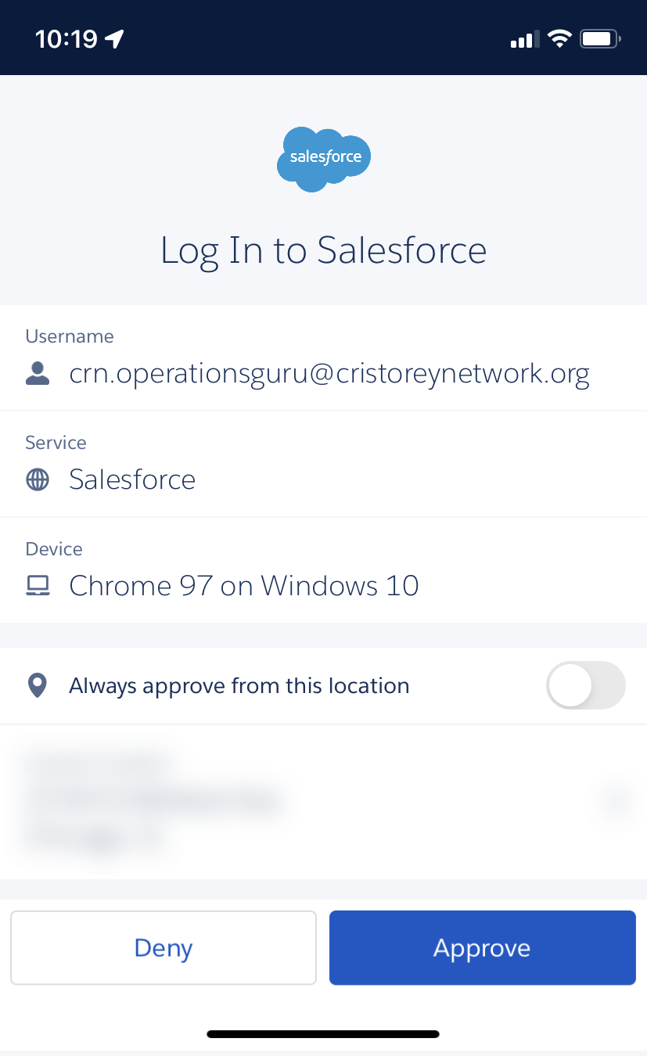Deny the Salesforce login request
Screen dimensions: 647x1056
coord(164,947)
